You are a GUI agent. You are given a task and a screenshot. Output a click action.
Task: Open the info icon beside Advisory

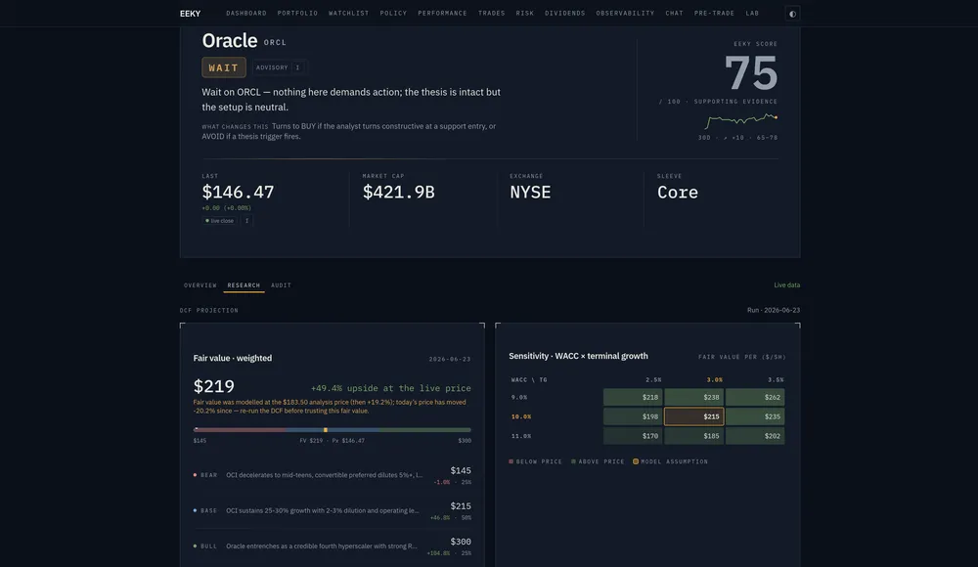[x=297, y=67]
